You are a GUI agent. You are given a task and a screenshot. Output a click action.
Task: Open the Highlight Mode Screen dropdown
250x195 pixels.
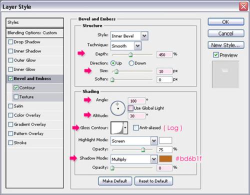(134, 141)
